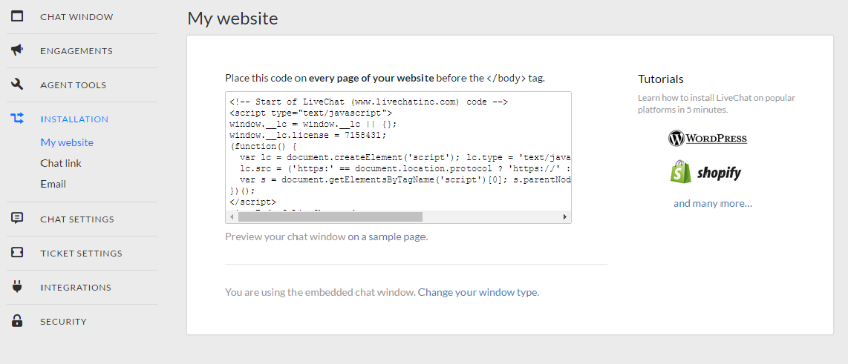Click the Chat Settings speech bubble icon
848x364 pixels.
click(17, 218)
